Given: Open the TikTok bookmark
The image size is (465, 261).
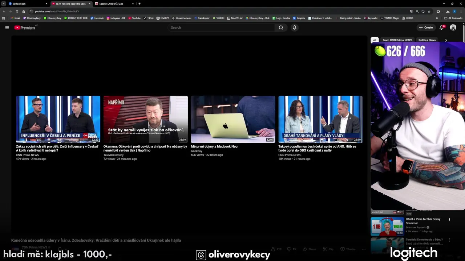Looking at the screenshot, I should [x=149, y=18].
